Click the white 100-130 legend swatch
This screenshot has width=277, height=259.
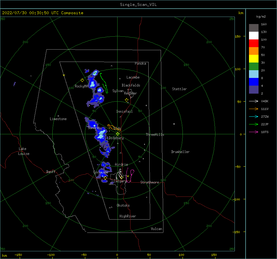point(254,35)
